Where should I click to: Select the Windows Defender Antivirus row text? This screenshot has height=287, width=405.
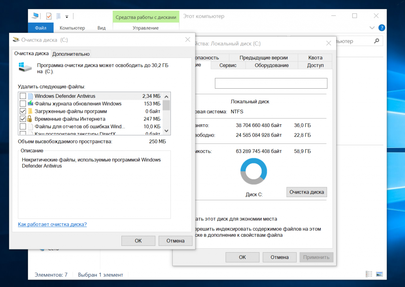[x=65, y=96]
